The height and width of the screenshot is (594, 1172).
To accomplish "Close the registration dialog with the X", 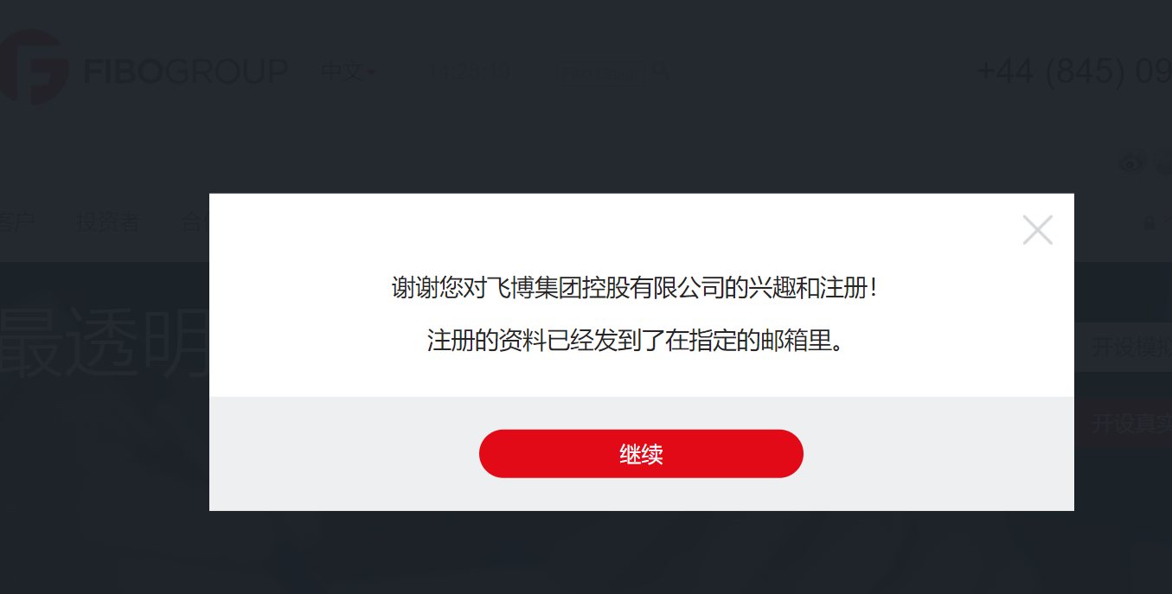I will coord(1037,230).
